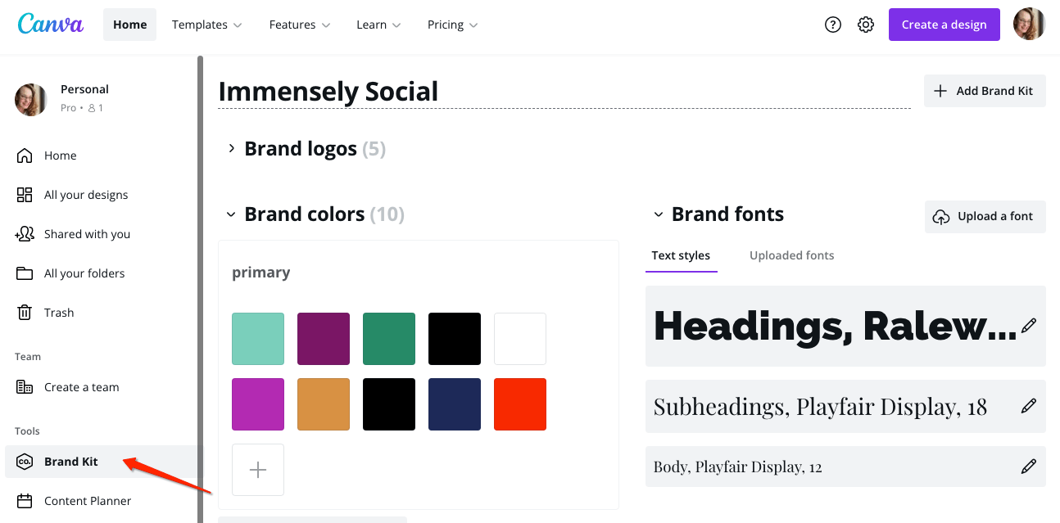1060x523 pixels.
Task: Select the bright red color swatch
Action: 520,404
